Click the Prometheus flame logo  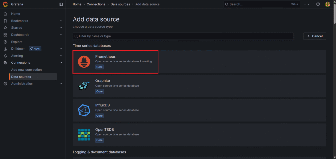pos(84,62)
